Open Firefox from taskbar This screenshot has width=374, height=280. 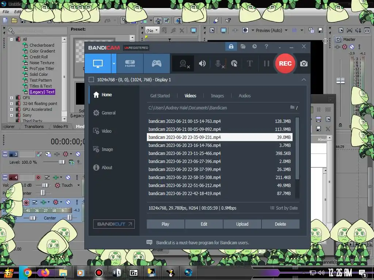(45, 273)
